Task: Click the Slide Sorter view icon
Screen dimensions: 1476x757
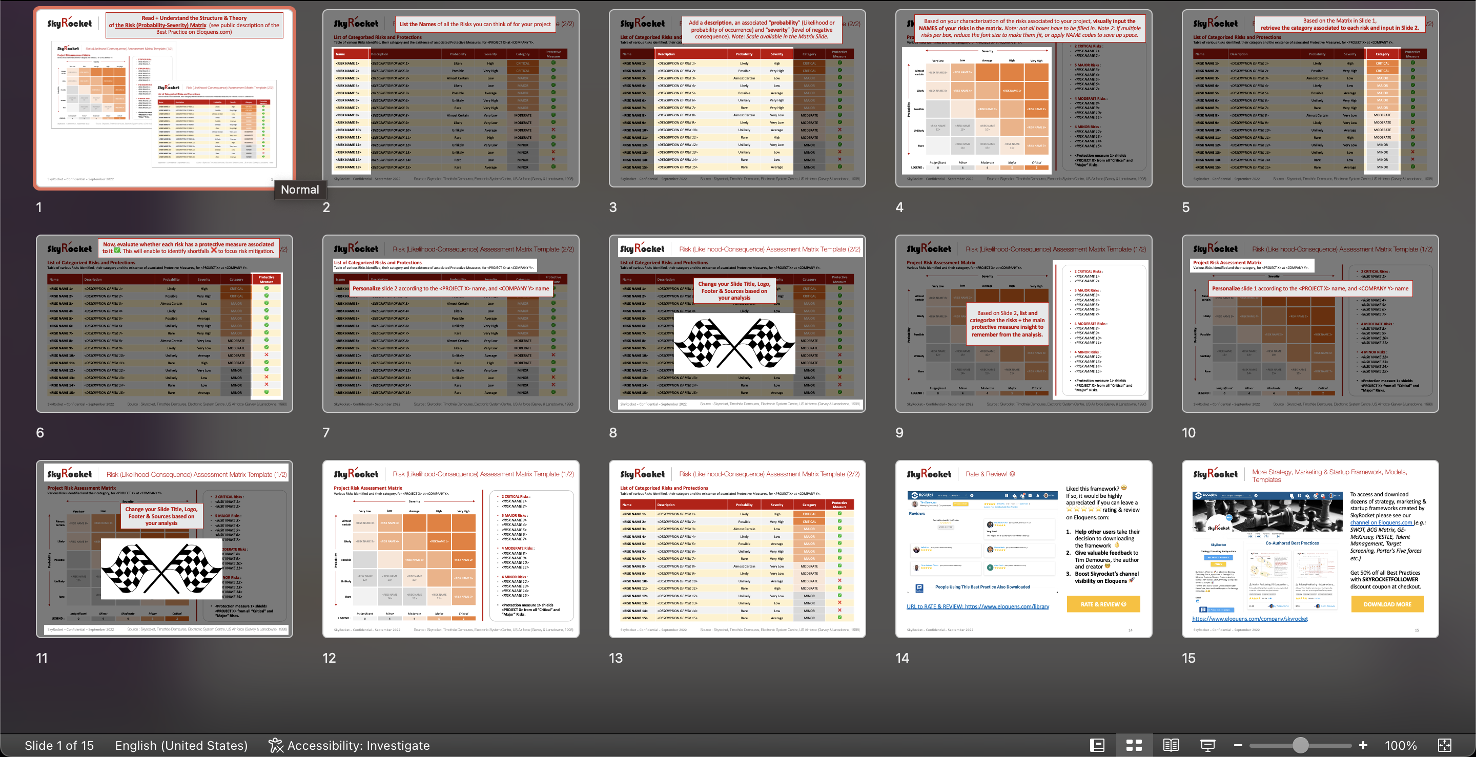Action: coord(1134,745)
